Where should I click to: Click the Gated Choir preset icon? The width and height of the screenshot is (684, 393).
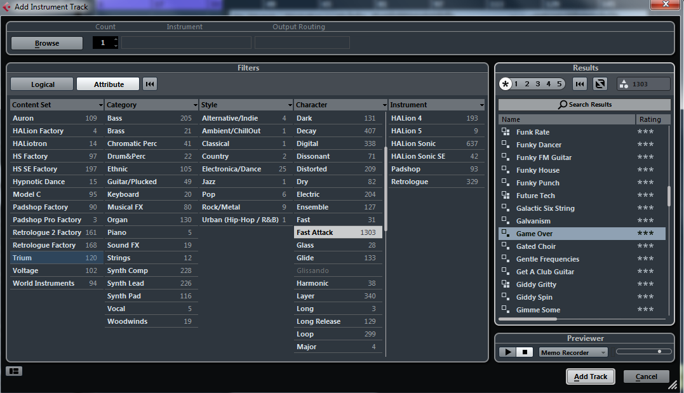506,245
